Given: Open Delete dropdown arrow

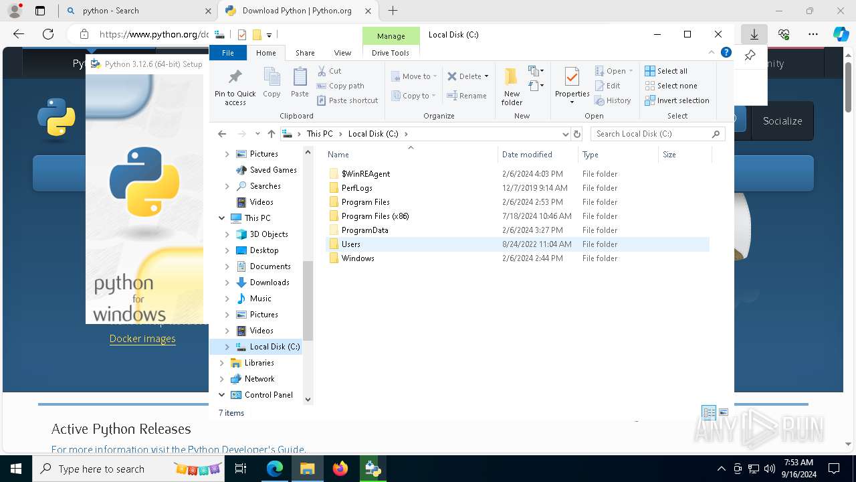Looking at the screenshot, I should pyautogui.click(x=486, y=76).
